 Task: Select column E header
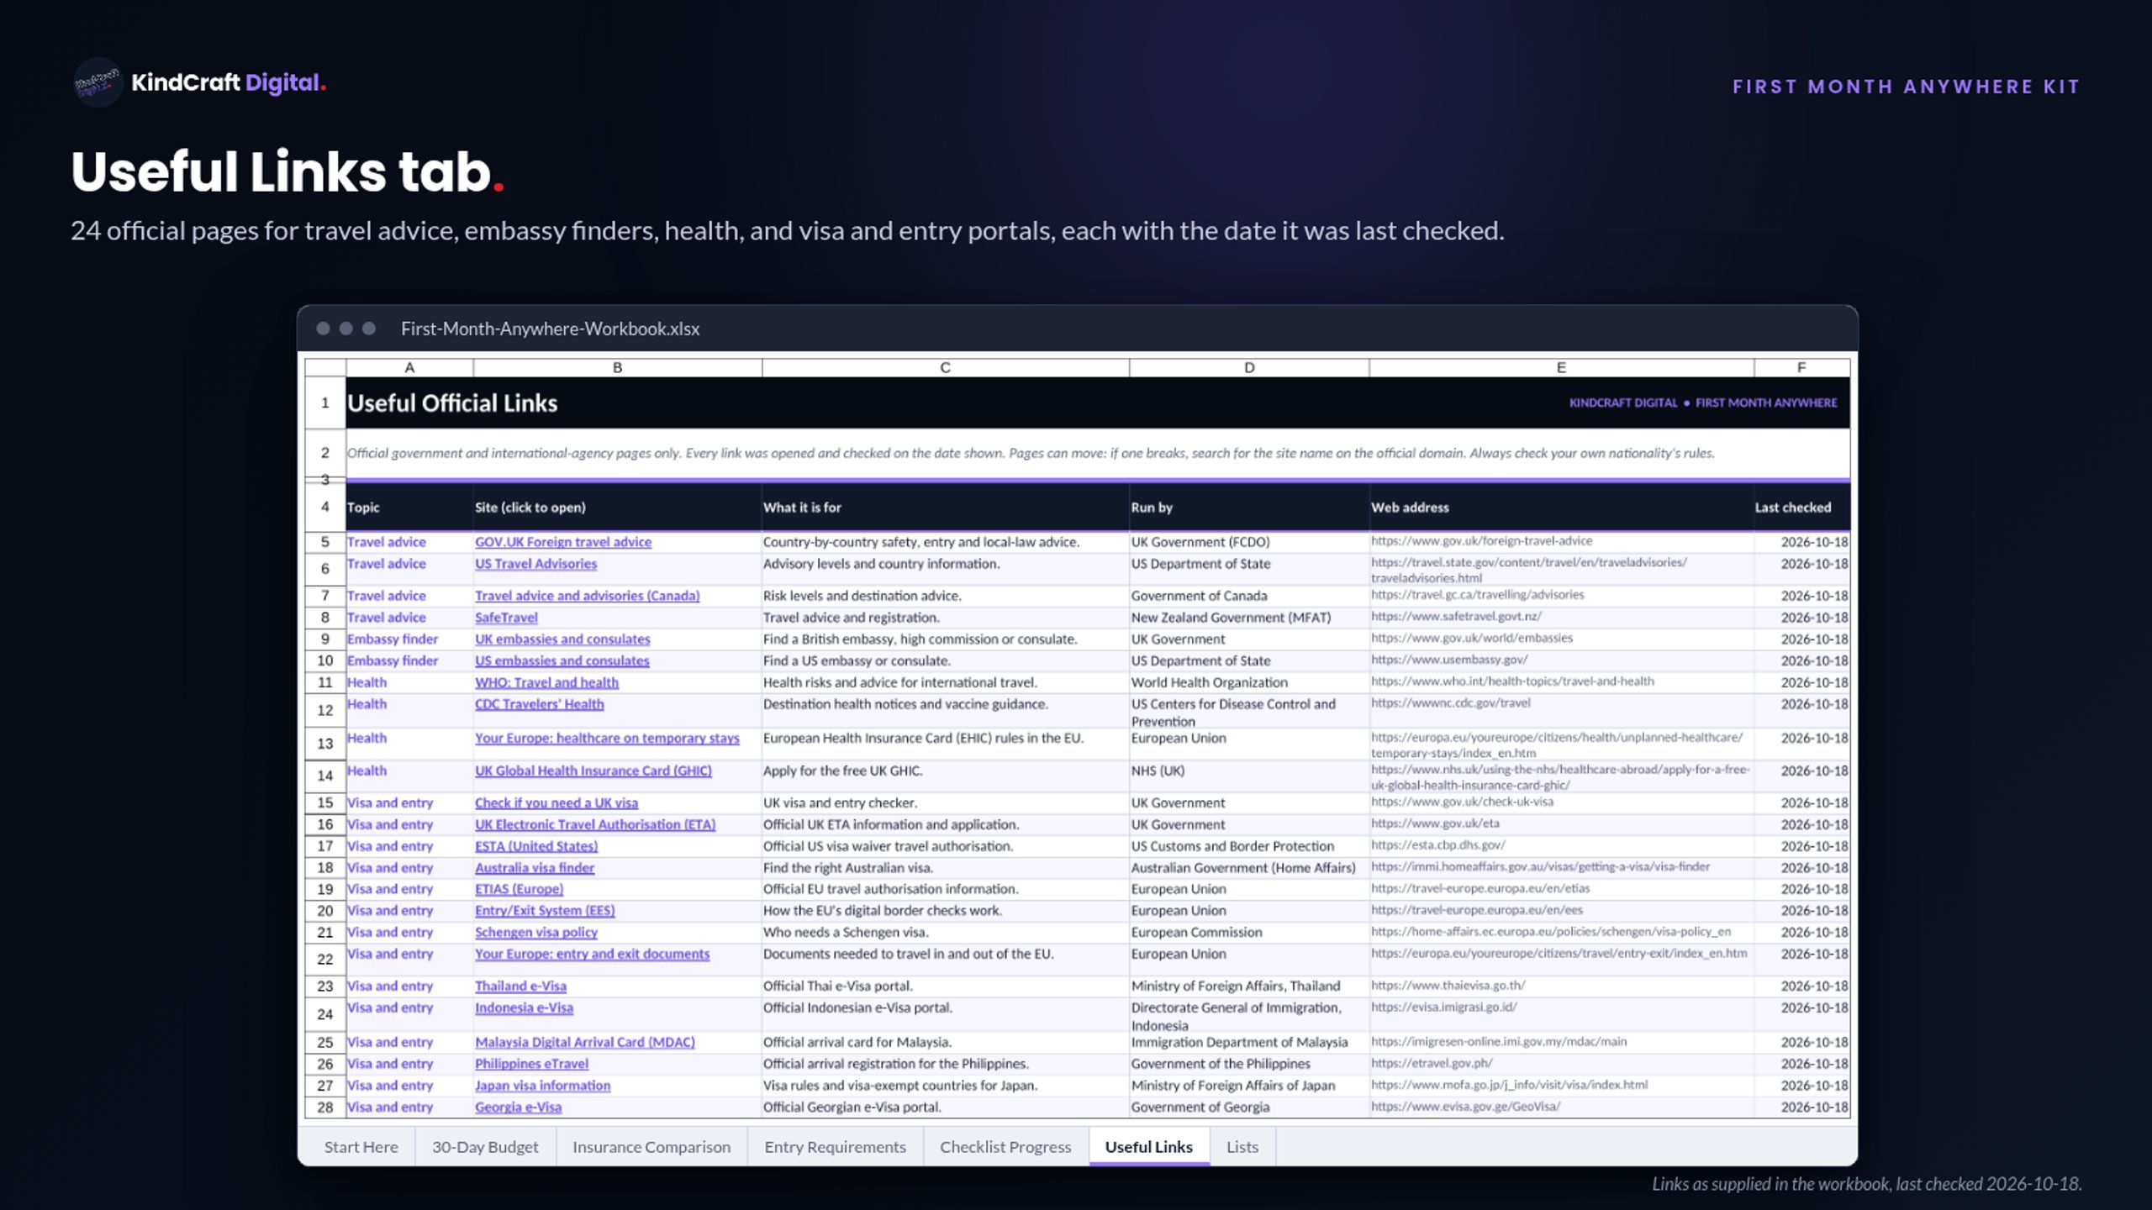coord(1561,368)
